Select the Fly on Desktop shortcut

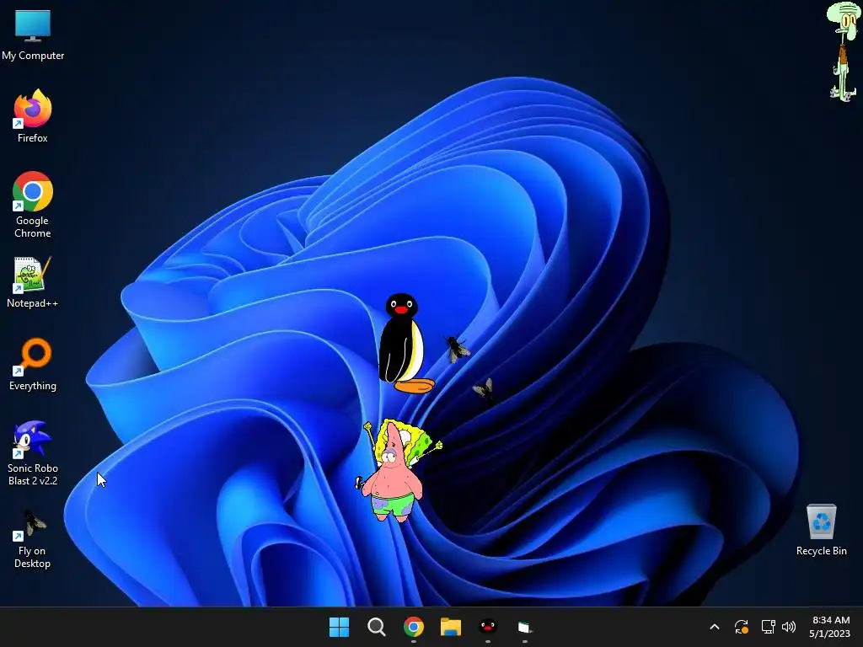pyautogui.click(x=33, y=540)
